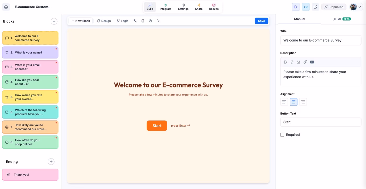This screenshot has height=189, width=366.
Task: Switch to mobile preview icon
Action: tap(143, 21)
